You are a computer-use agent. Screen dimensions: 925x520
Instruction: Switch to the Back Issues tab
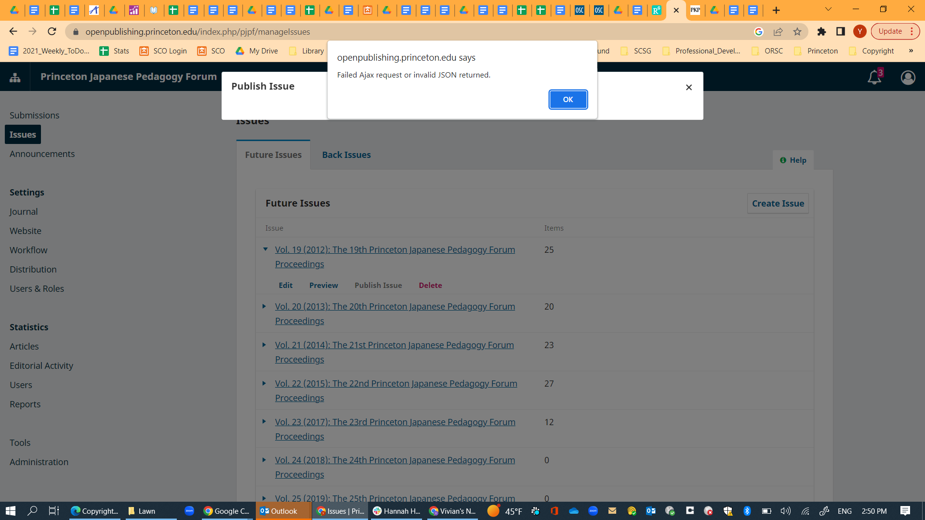pyautogui.click(x=346, y=155)
